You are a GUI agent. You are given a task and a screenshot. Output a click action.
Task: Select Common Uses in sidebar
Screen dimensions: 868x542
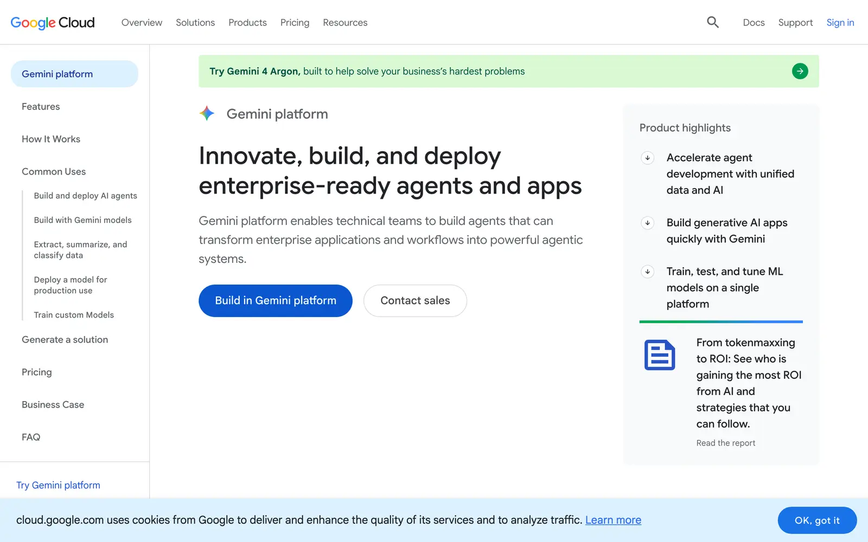coord(54,171)
